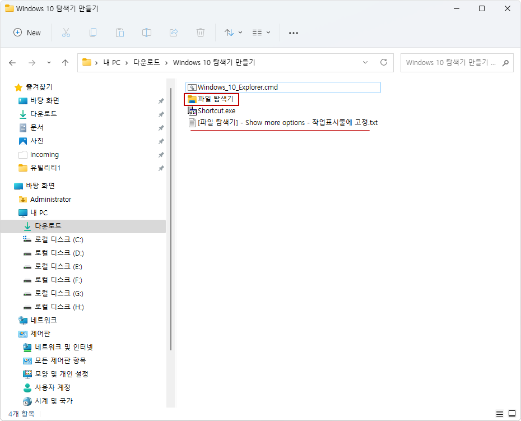Click the address bar folder icon

(87, 62)
